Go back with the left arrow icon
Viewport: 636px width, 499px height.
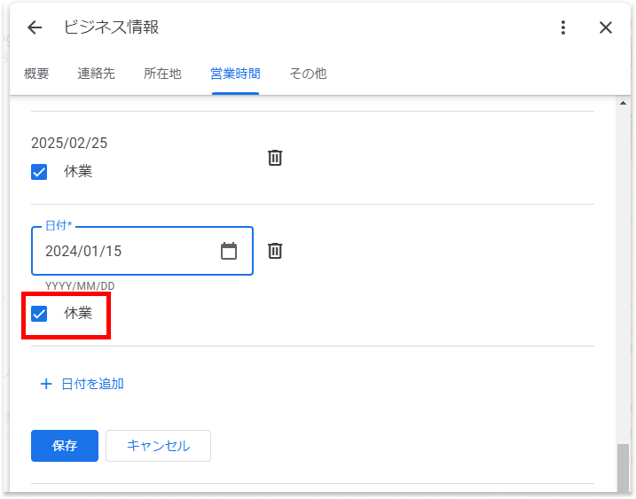click(35, 27)
